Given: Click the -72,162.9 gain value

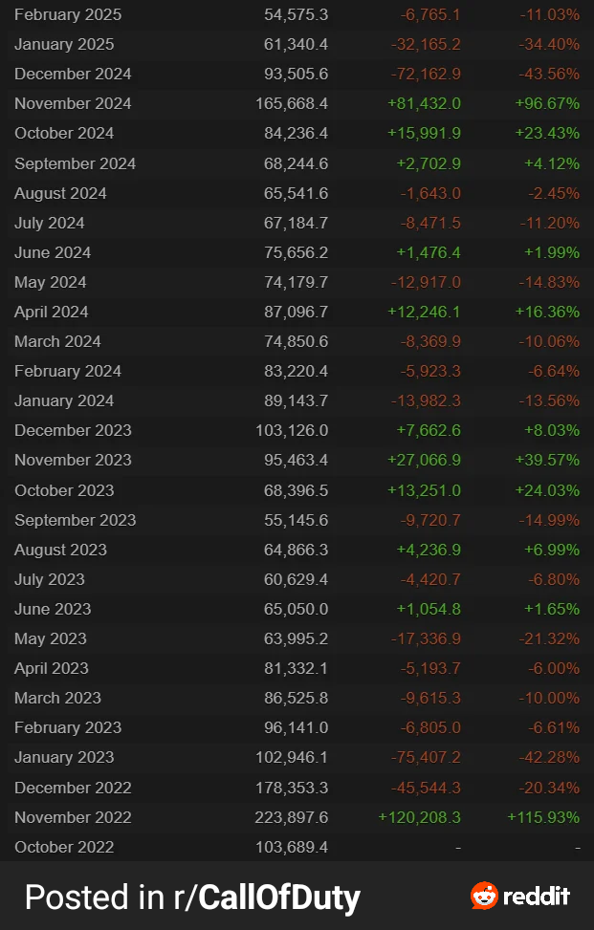Looking at the screenshot, I should click(x=426, y=75).
